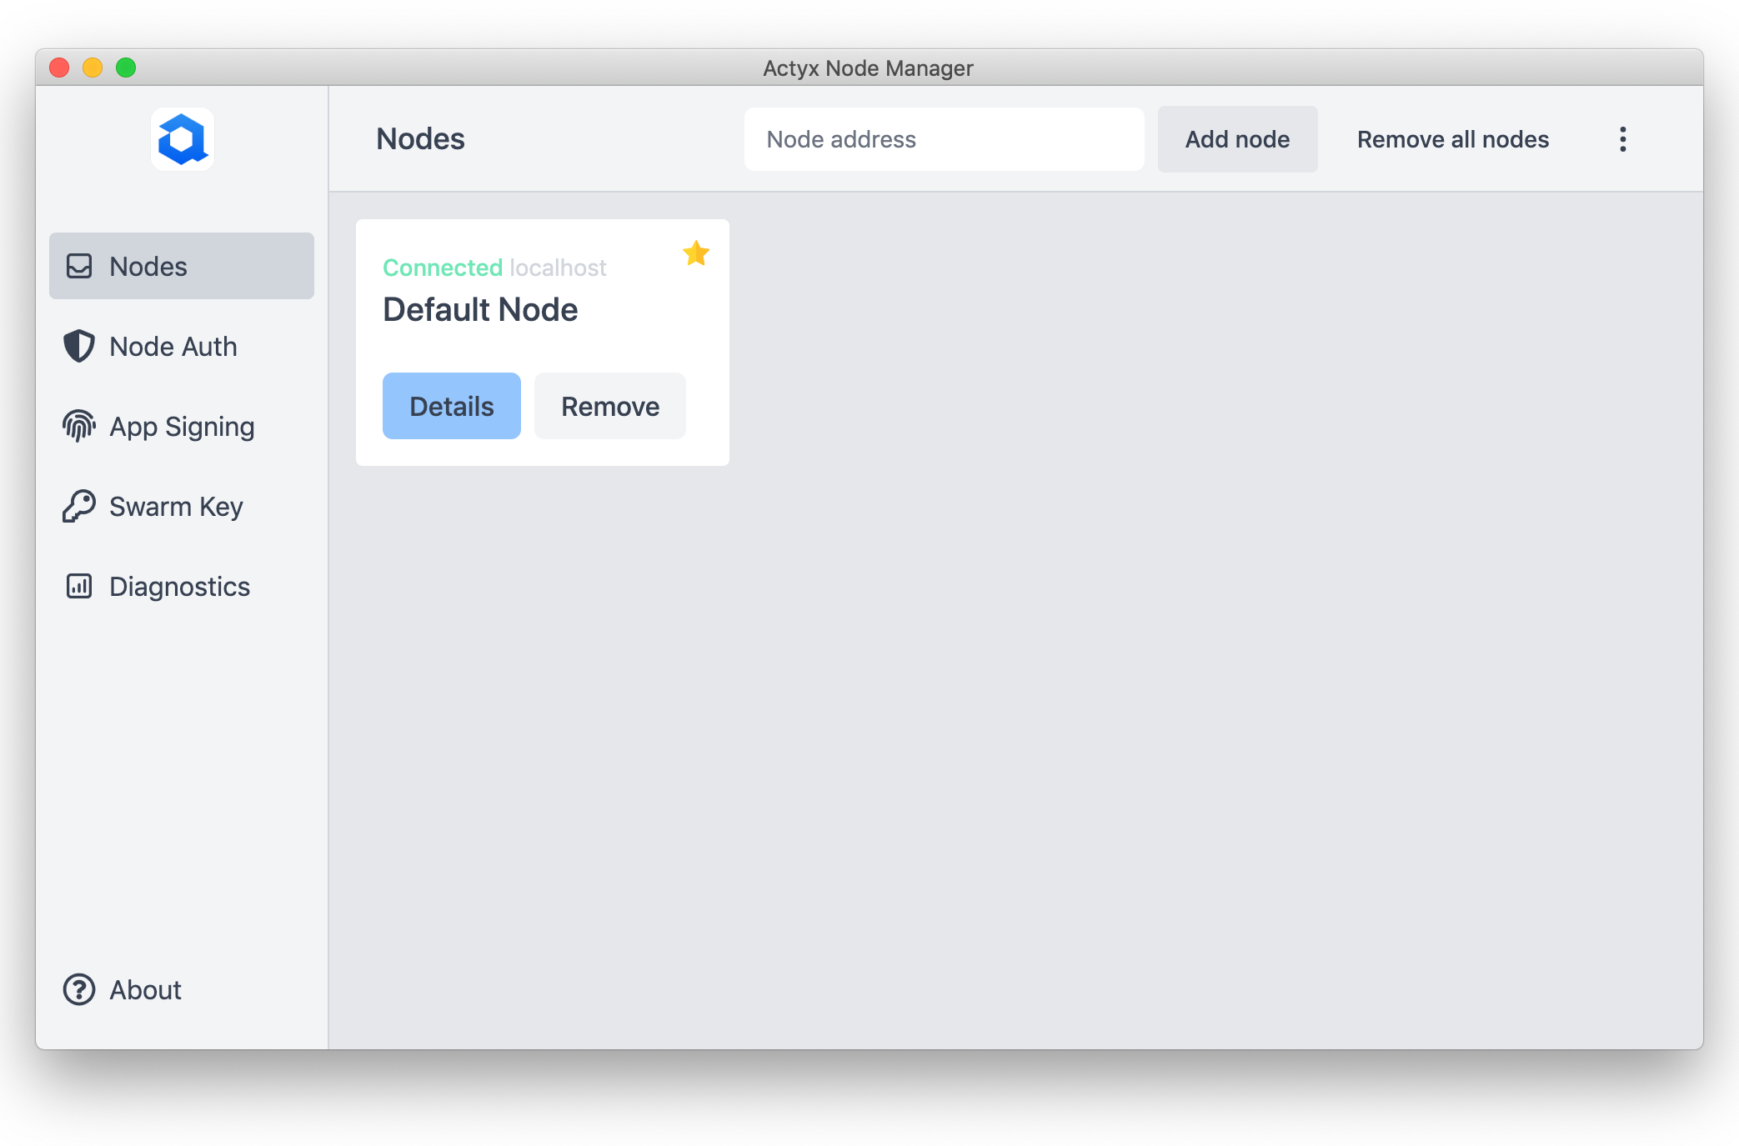The width and height of the screenshot is (1739, 1146).
Task: Open the three-dot overflow menu
Action: pyautogui.click(x=1622, y=139)
